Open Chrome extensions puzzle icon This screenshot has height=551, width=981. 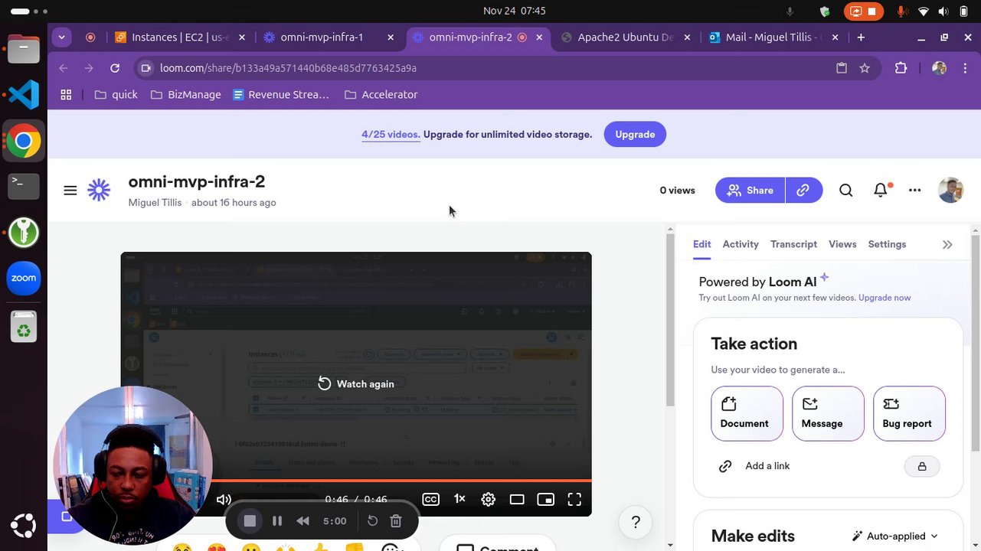coord(901,68)
